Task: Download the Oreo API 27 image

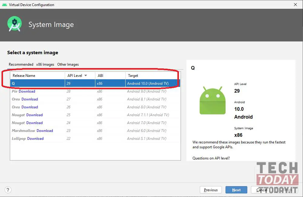Action: (x=30, y=99)
